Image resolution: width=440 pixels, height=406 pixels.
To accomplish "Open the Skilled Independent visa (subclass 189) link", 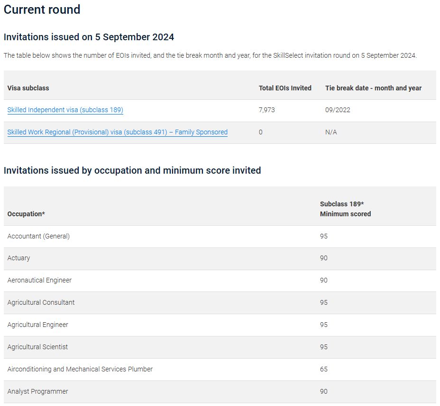I will coord(65,110).
